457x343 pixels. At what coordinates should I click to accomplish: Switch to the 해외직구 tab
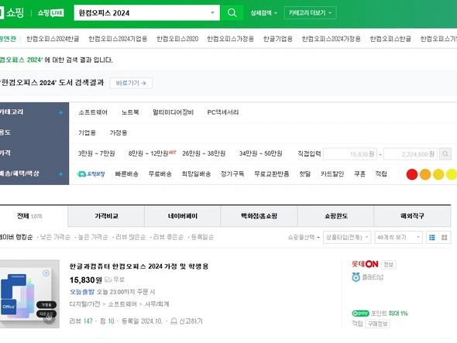[x=412, y=216]
